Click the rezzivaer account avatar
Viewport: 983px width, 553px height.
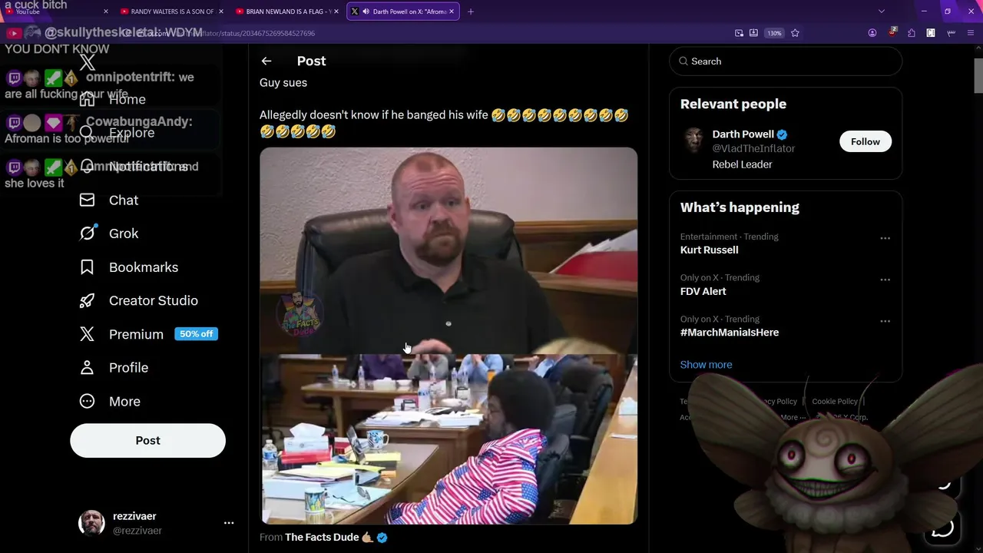[91, 523]
